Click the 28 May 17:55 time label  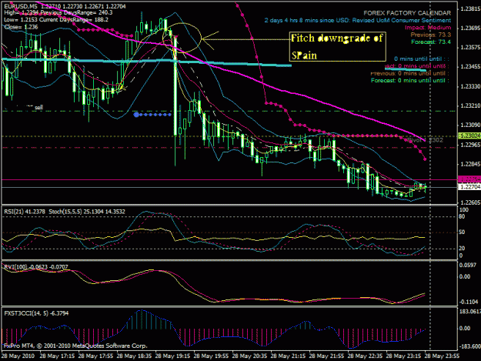click(95, 356)
